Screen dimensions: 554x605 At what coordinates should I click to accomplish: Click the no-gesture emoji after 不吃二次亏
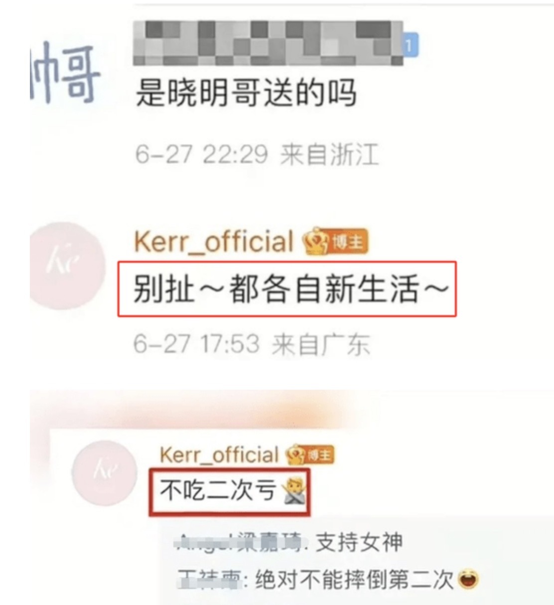[294, 491]
